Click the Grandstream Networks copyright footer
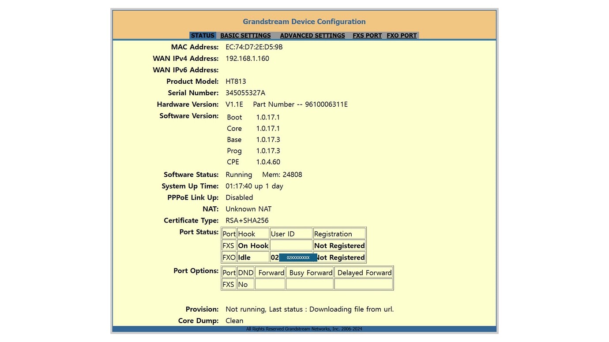The height and width of the screenshot is (342, 609). 304,329
